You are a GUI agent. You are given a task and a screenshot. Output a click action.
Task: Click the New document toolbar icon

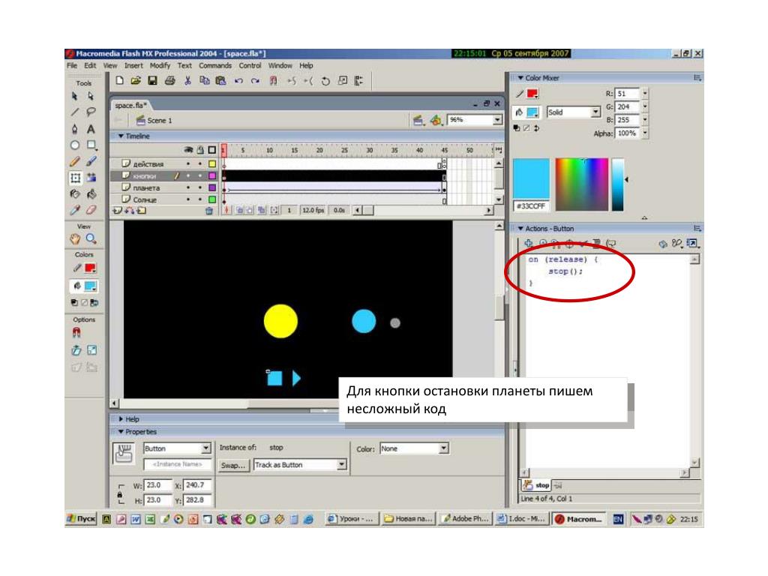pos(119,81)
